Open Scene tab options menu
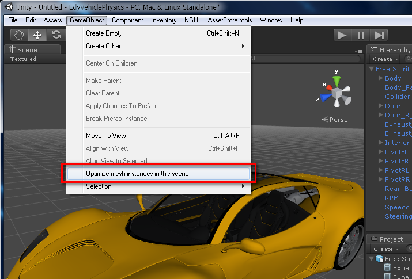Viewport: 412px width, 279px height. [358, 51]
